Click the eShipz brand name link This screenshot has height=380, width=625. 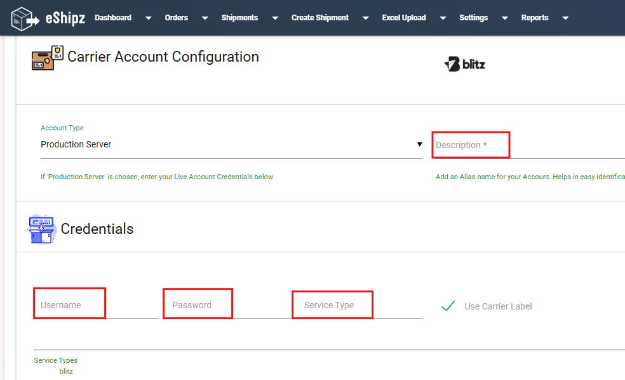tap(65, 18)
